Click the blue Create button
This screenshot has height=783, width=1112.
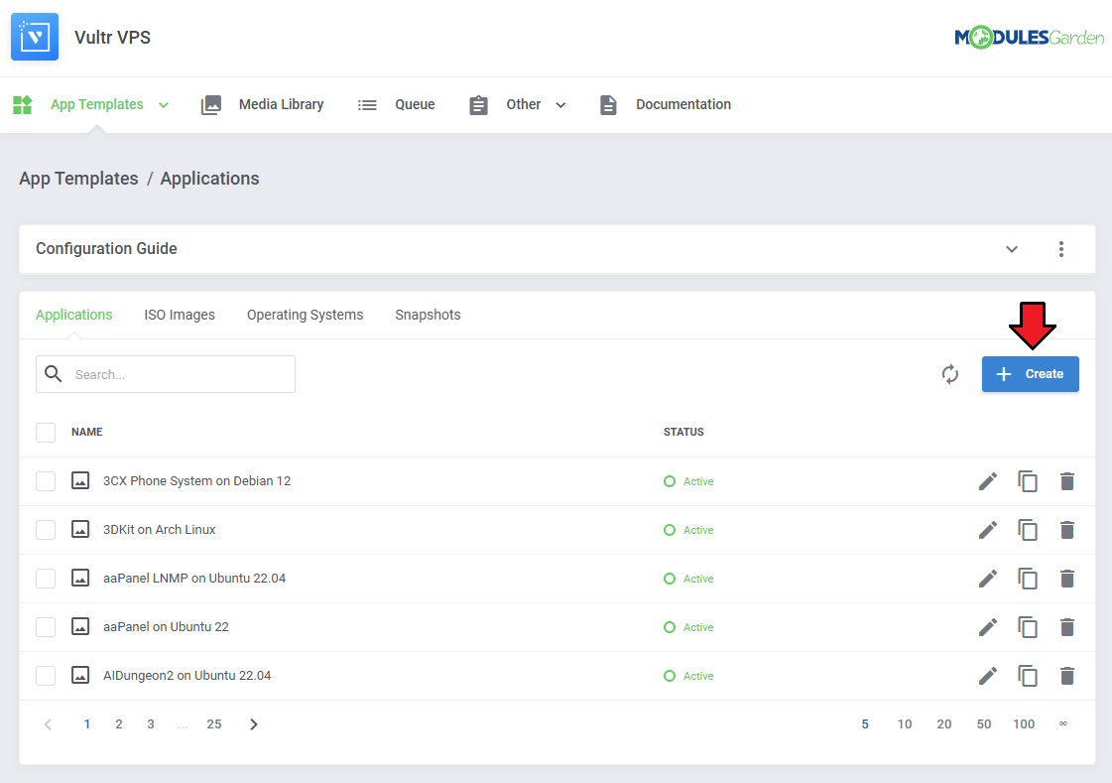tap(1031, 374)
